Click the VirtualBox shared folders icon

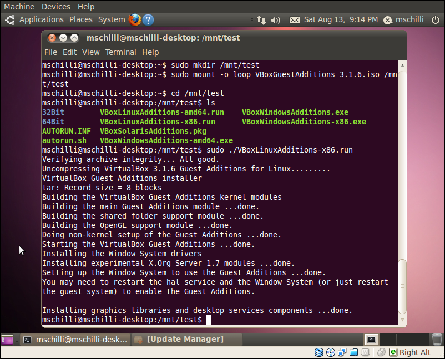coord(353,352)
